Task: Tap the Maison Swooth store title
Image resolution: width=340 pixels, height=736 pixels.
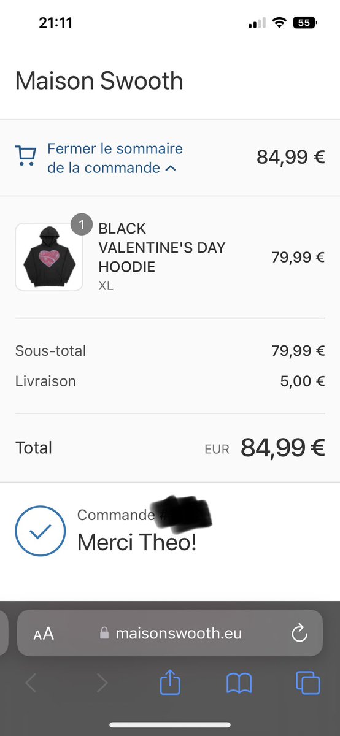Action: tap(99, 81)
